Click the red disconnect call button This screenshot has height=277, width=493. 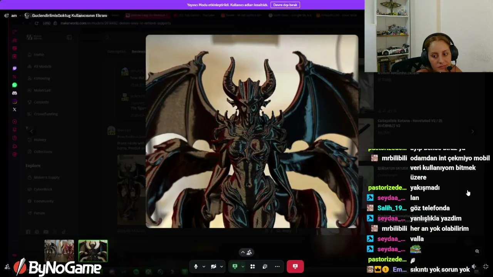coord(295,266)
